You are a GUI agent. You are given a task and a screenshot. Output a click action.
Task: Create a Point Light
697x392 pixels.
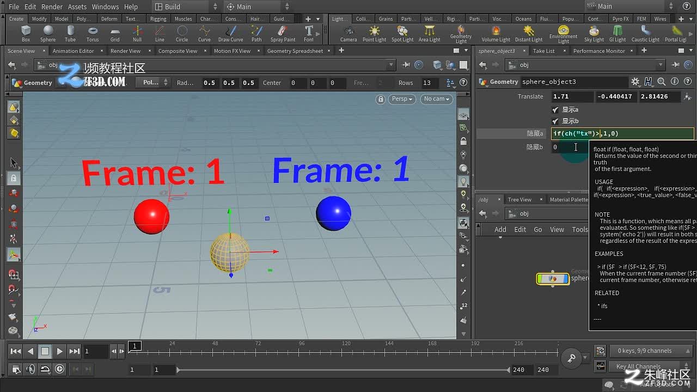tap(375, 34)
